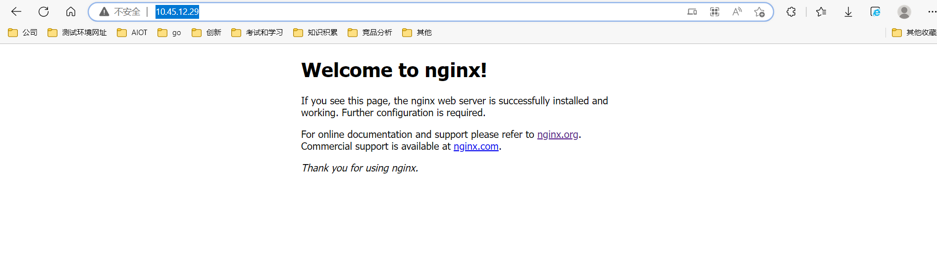Screen dimensions: 937x258
Task: Start read aloud for this page
Action: 737,12
